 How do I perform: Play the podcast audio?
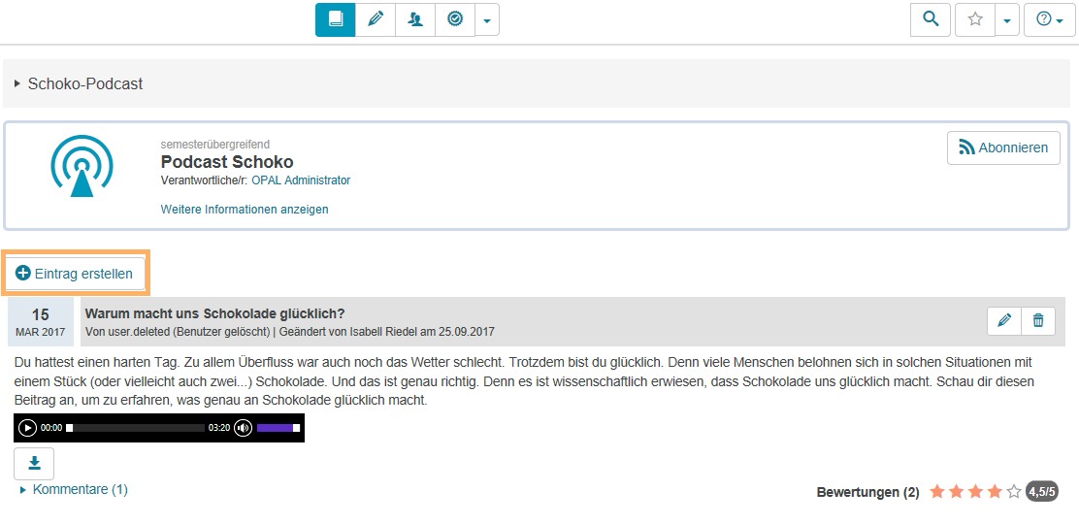27,427
